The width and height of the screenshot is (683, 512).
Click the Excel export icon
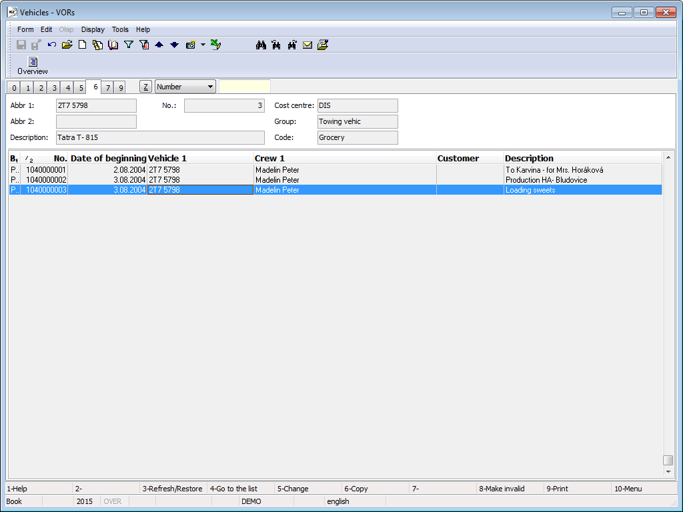(x=215, y=45)
